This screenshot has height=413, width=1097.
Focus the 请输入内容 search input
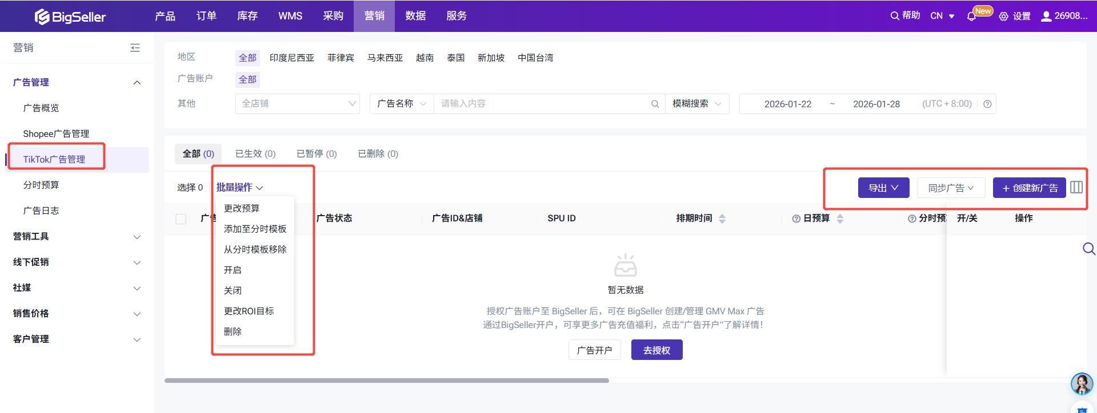point(540,104)
